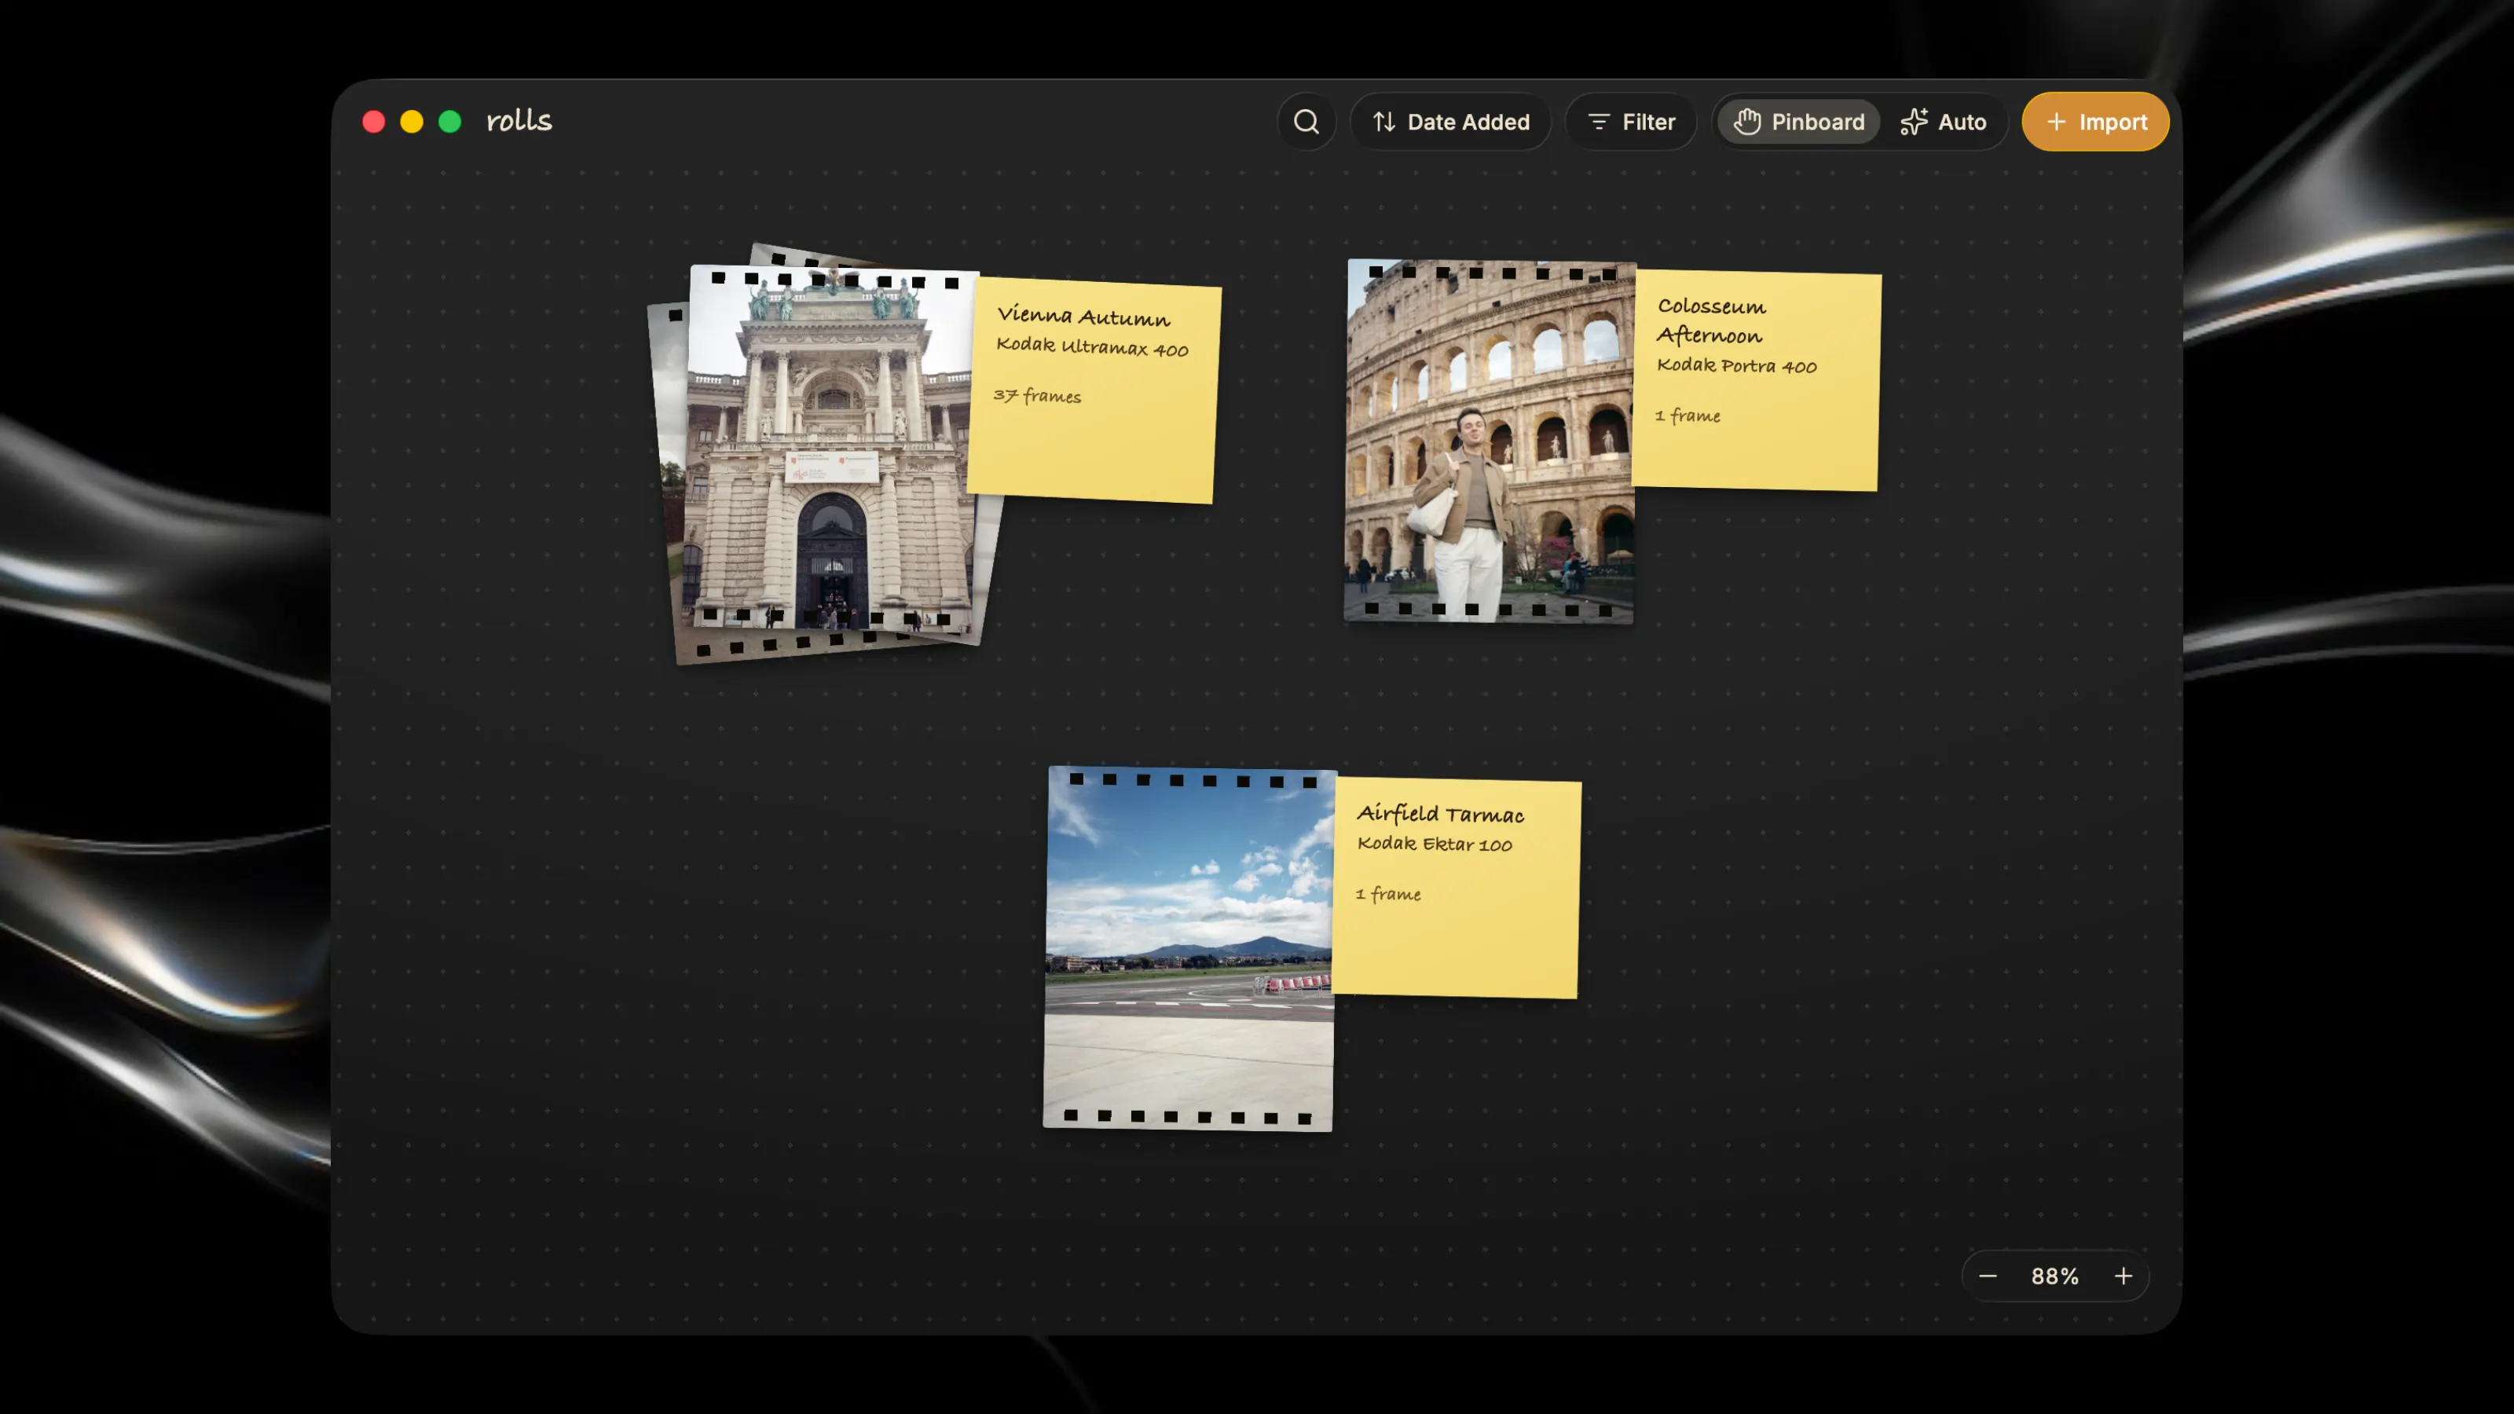The height and width of the screenshot is (1414, 2514).
Task: Click the 88% zoom level readout
Action: tap(2054, 1277)
